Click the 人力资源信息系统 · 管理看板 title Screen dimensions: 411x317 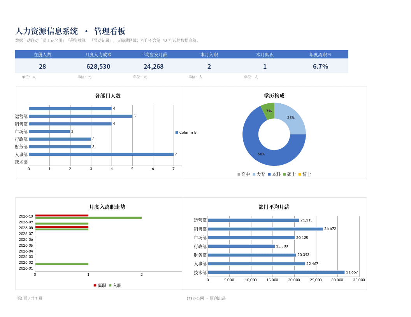(x=70, y=31)
